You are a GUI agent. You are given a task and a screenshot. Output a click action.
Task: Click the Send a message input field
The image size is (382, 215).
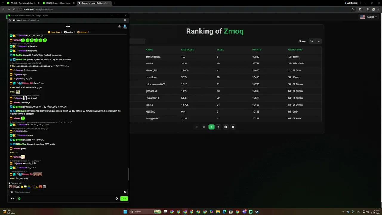click(x=68, y=192)
